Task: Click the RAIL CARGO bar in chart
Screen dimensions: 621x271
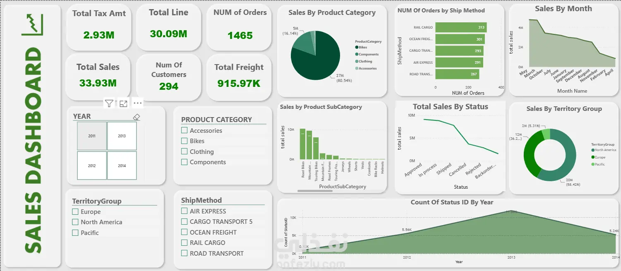Action: click(x=461, y=27)
